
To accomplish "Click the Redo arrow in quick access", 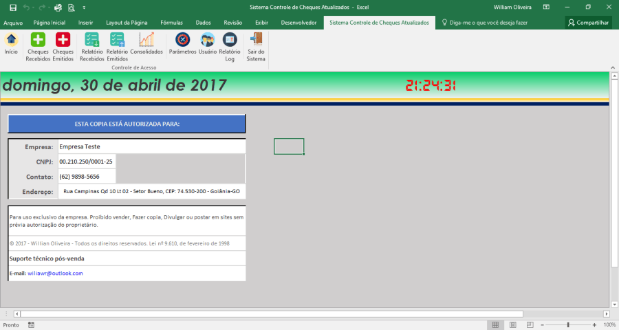I will 42,8.
